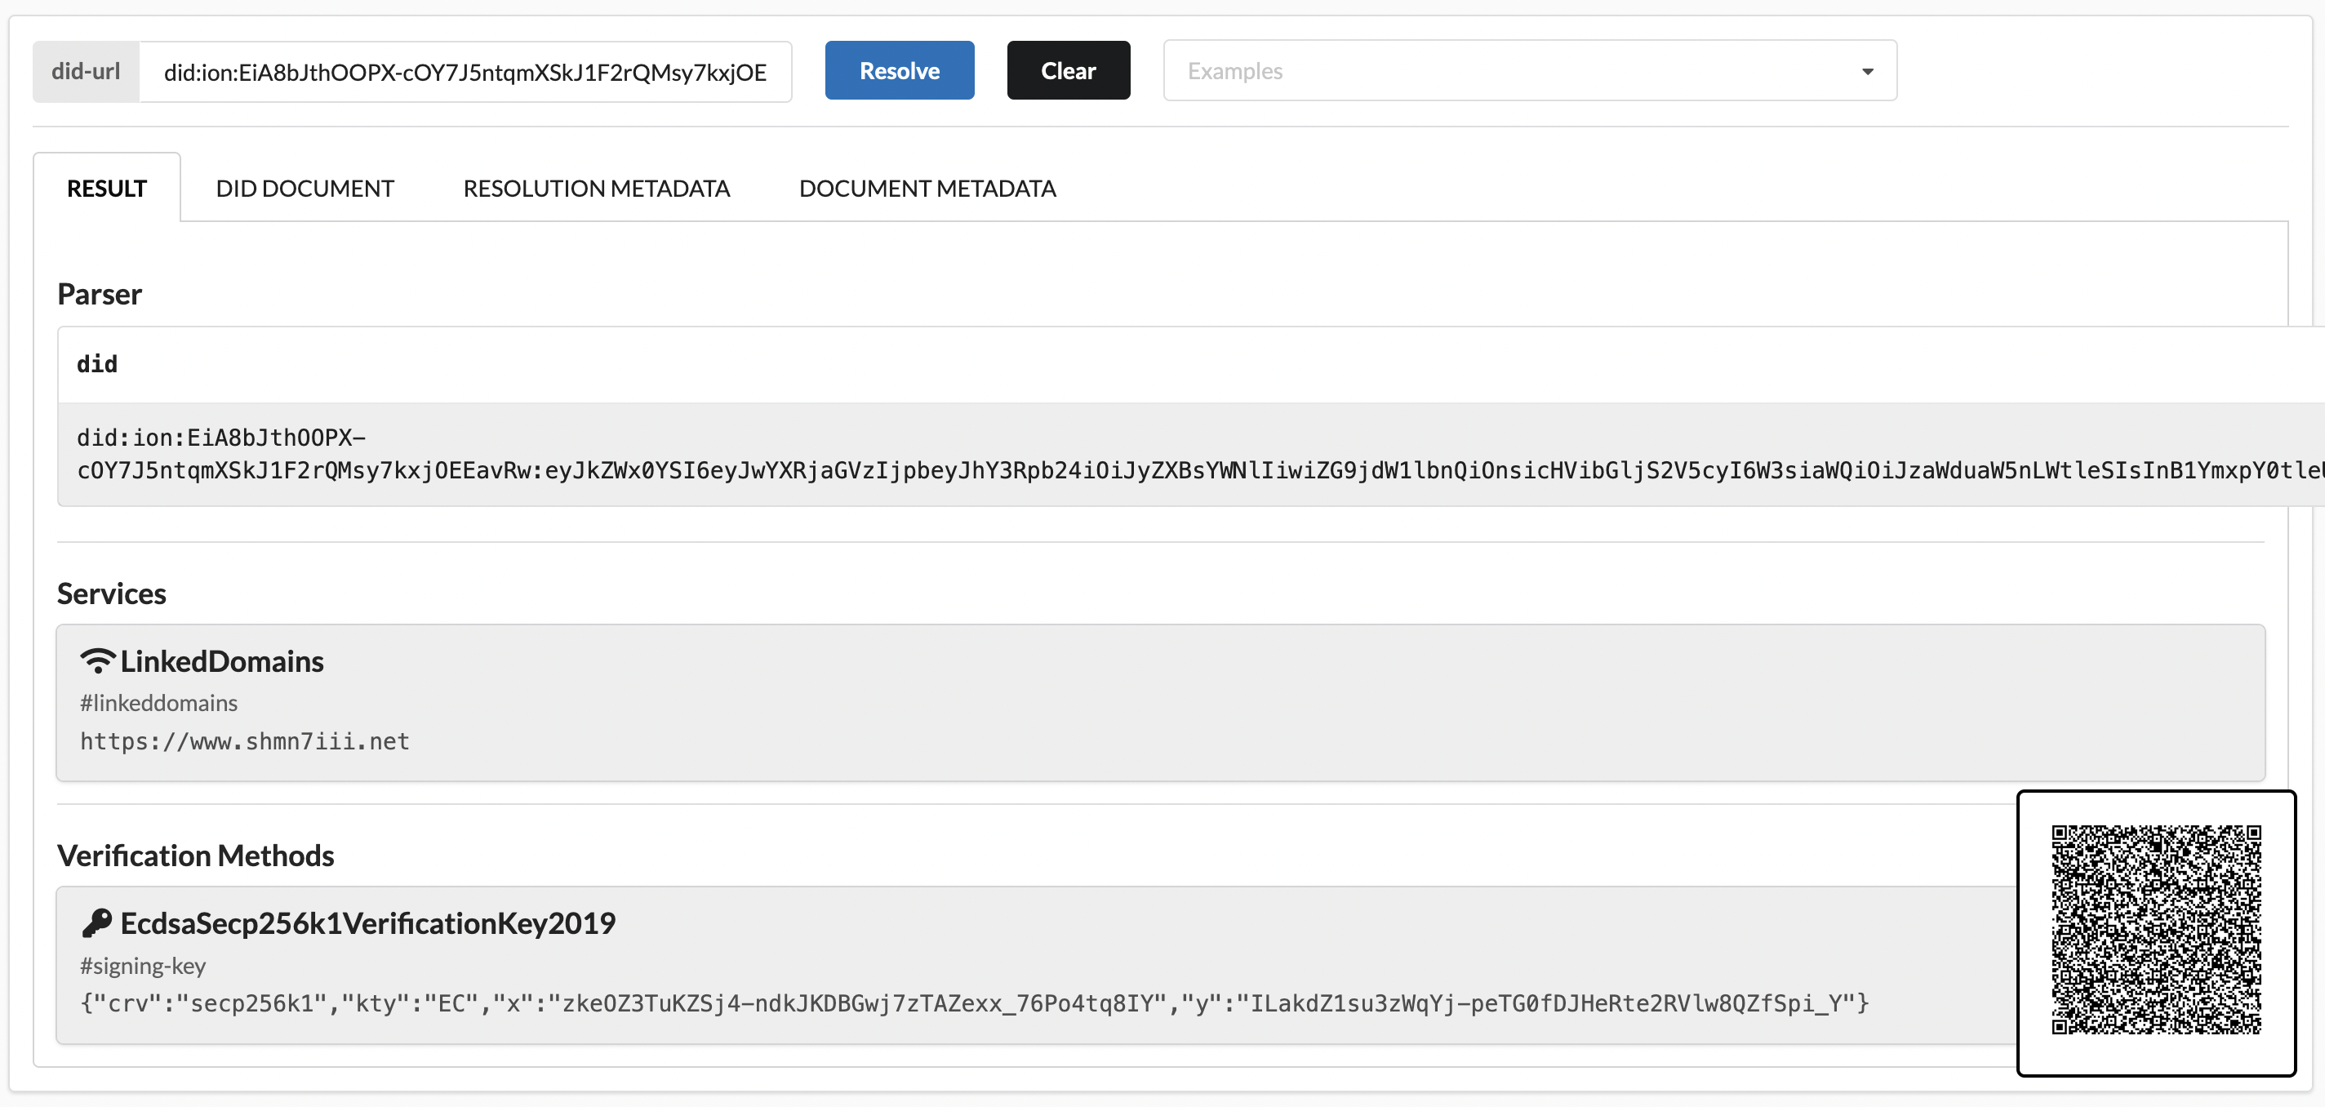Image resolution: width=2325 pixels, height=1107 pixels.
Task: Click the key icon beside EcdsaSecp256k1VerificationKey2019
Action: point(96,922)
